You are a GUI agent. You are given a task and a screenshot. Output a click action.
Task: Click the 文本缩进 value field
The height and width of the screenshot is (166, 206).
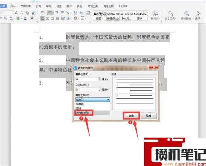click(87, 90)
